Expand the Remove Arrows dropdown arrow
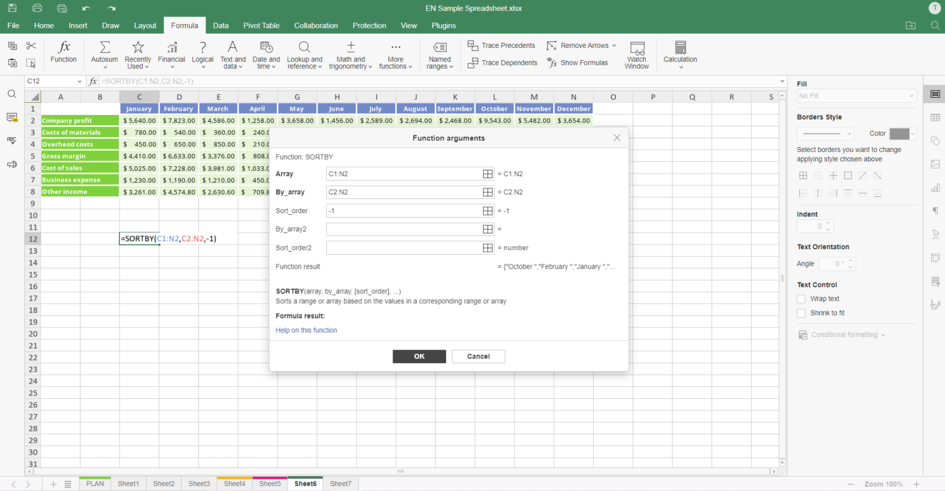Screen dimensions: 945x491 point(614,46)
